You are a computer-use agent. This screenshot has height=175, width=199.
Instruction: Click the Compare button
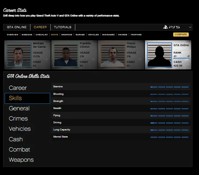[181, 35]
